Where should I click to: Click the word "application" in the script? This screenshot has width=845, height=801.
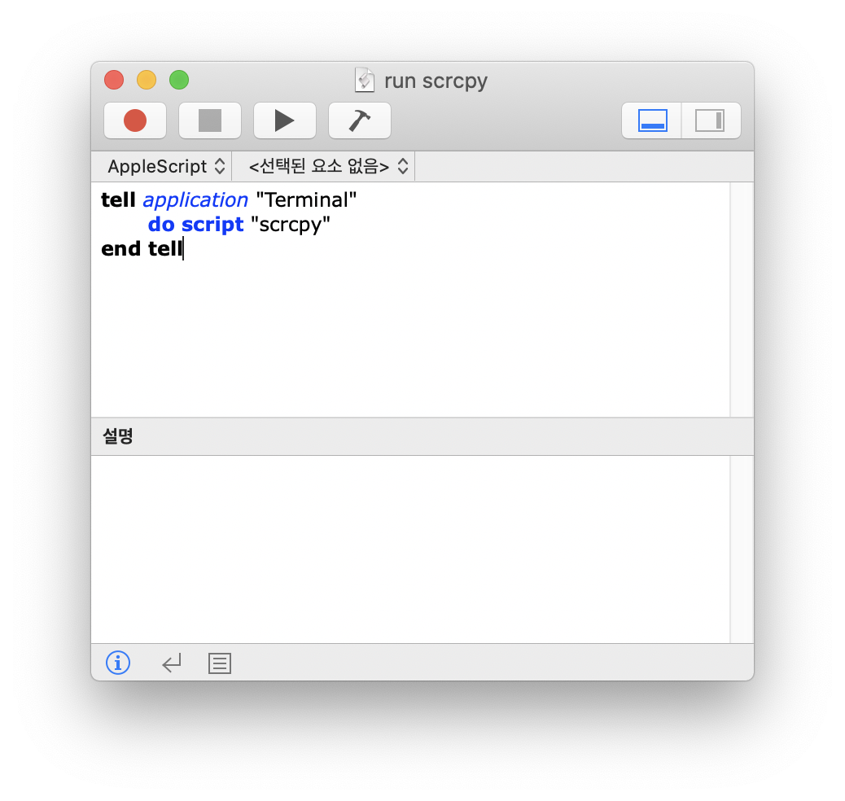[x=195, y=200]
